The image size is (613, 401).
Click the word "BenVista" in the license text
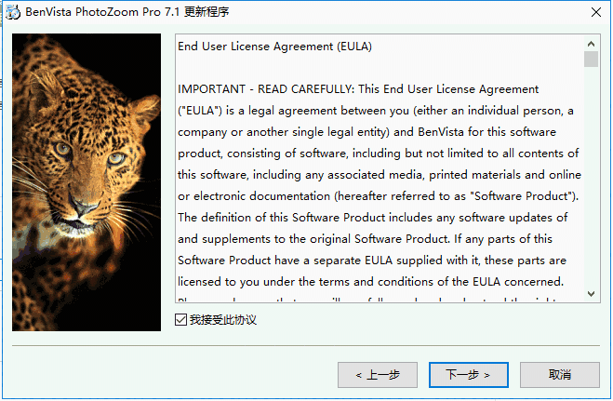pyautogui.click(x=441, y=132)
